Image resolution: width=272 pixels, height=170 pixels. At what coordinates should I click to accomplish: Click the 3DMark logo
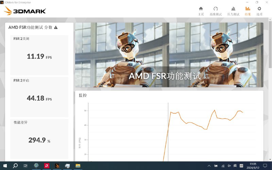click(x=25, y=11)
